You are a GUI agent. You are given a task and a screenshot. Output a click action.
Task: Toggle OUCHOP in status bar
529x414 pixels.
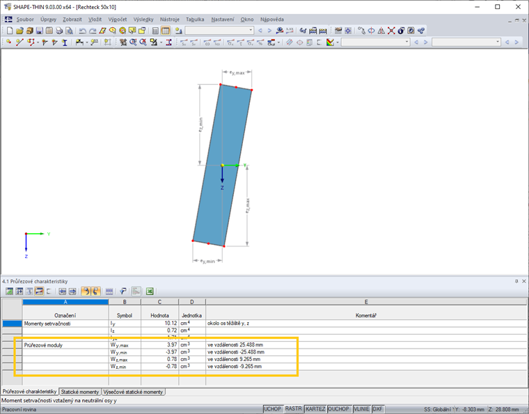point(338,409)
